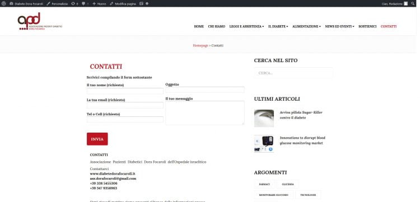Select the CONTATTI nav item
Screen dimensions: 420x202
(389, 26)
